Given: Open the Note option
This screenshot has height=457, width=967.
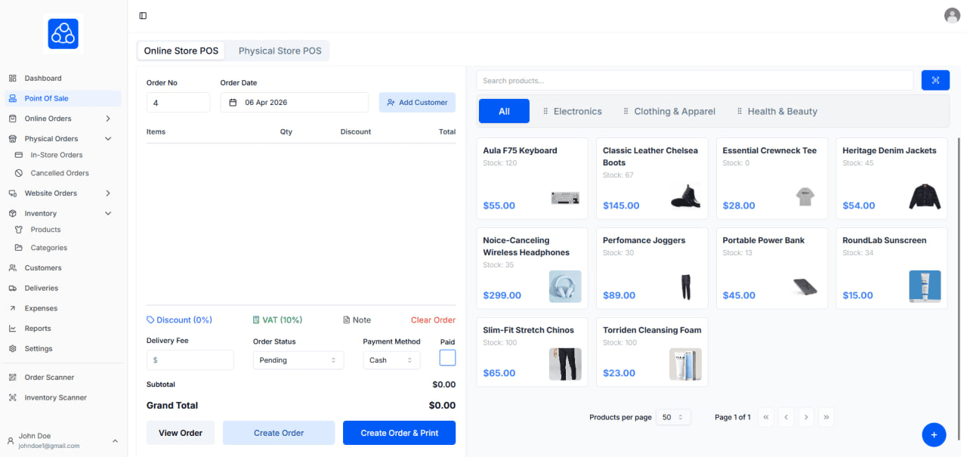Looking at the screenshot, I should pos(357,320).
